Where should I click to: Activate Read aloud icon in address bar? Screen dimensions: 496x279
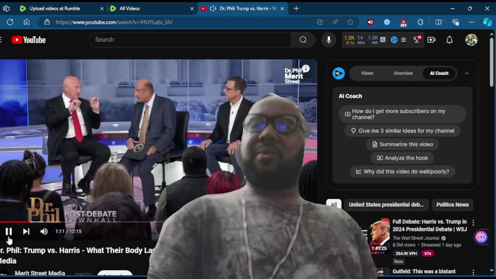click(335, 22)
